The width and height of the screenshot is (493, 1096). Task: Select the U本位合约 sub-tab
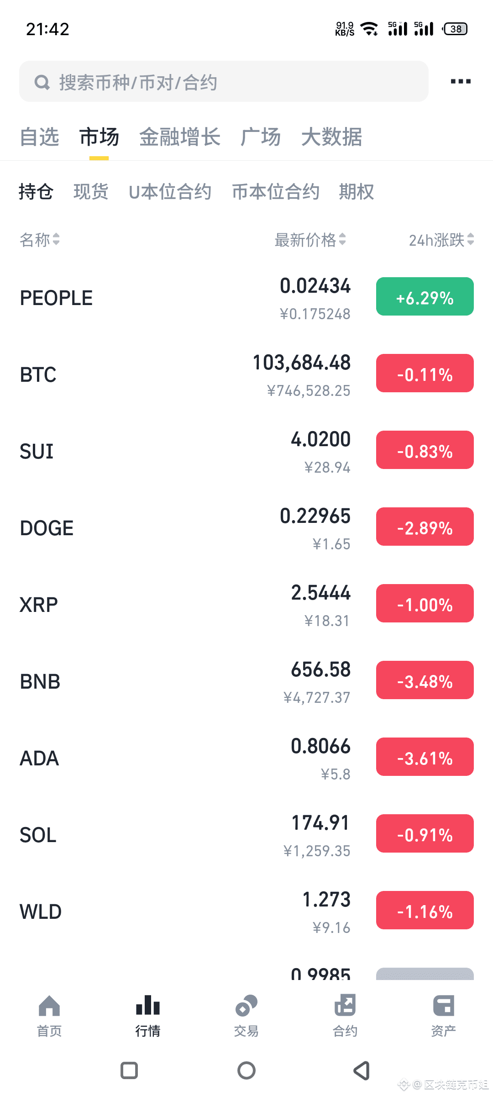click(170, 191)
